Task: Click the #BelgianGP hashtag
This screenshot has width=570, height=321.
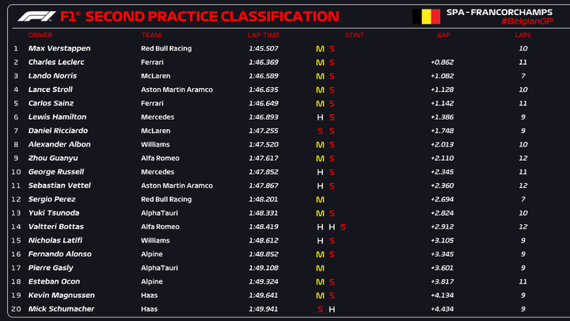Action: [526, 21]
